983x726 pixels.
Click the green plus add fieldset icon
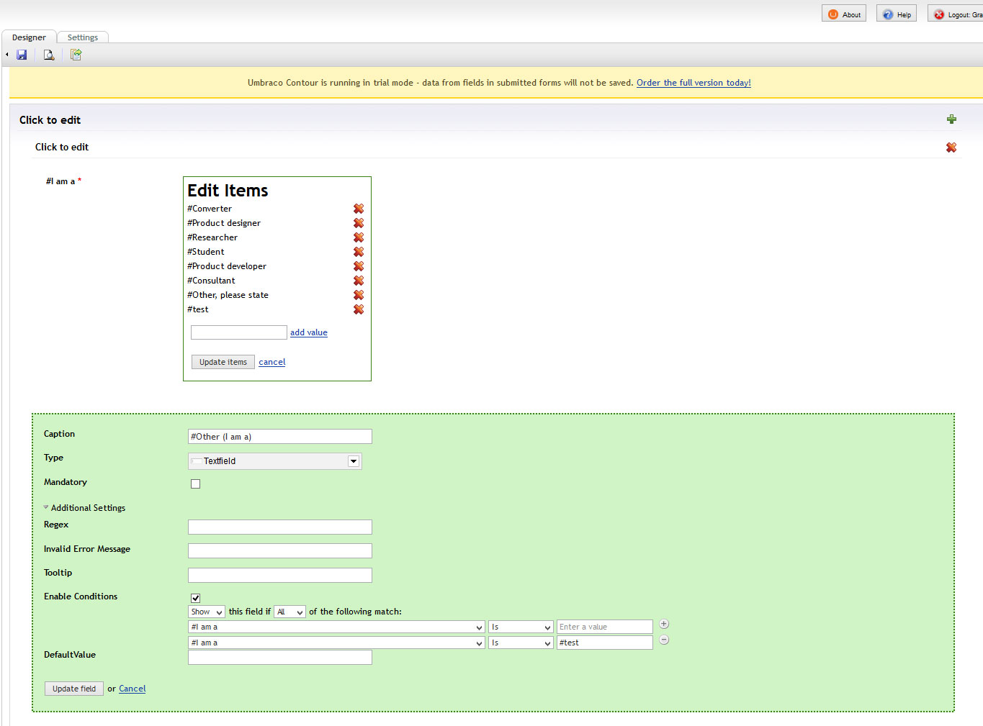point(951,119)
